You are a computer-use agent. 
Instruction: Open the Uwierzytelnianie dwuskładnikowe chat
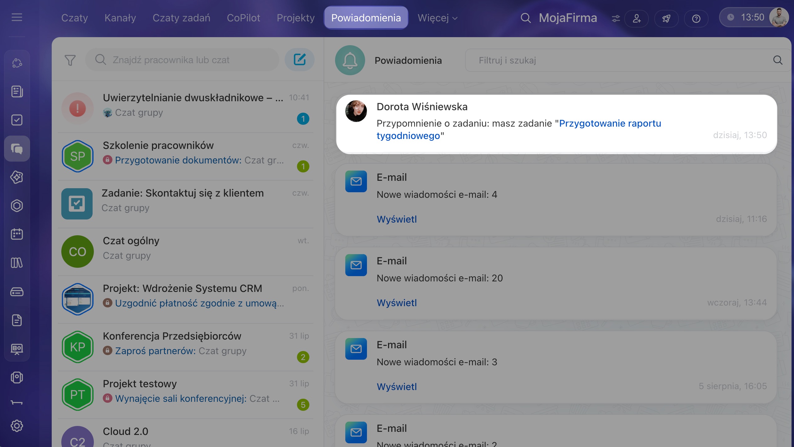point(186,108)
